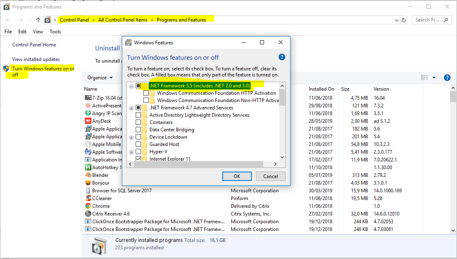The height and width of the screenshot is (259, 457).
Task: Click the Apple Mobile Device icon
Action: (x=88, y=144)
